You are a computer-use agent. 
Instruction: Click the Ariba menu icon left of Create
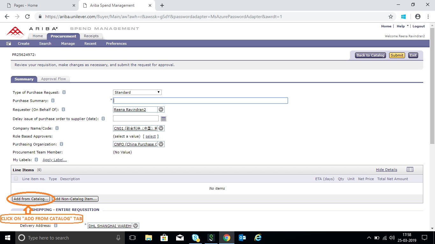[9, 44]
